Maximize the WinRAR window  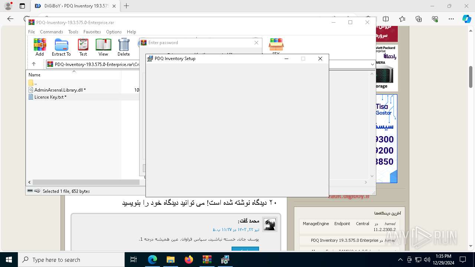(350, 22)
